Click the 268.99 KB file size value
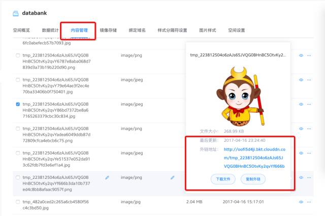Screen dimensions: 325x216 click(x=234, y=131)
